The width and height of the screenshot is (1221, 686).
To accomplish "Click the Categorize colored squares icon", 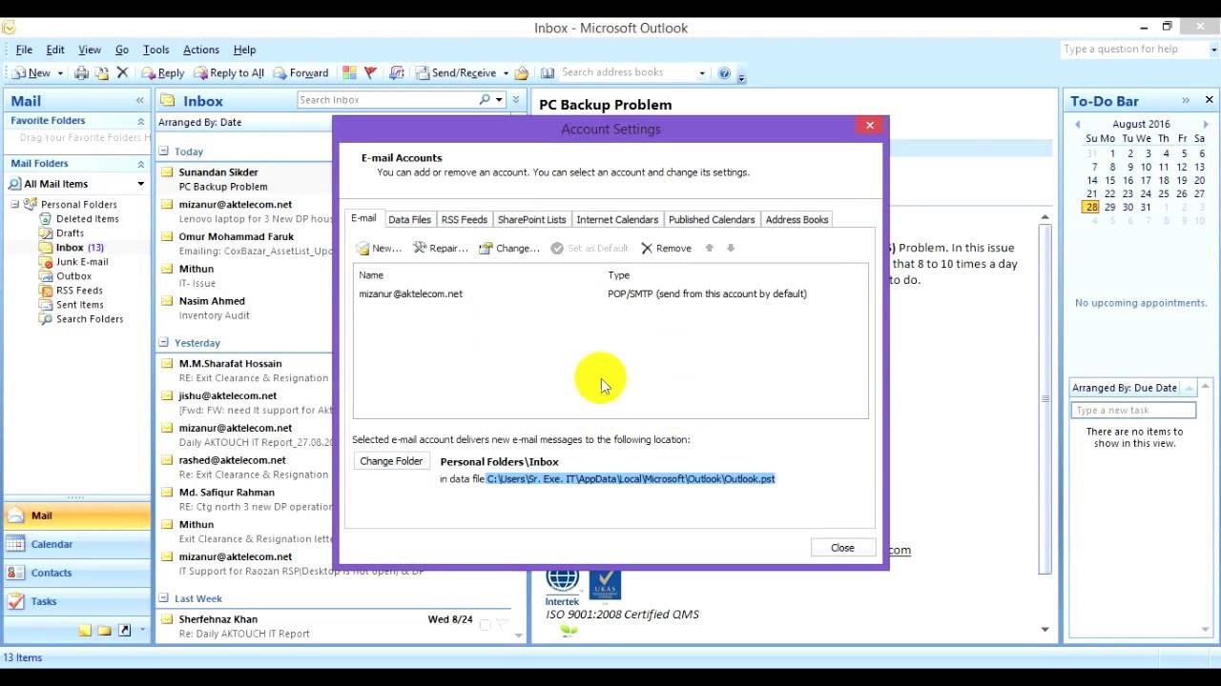I will coord(350,73).
